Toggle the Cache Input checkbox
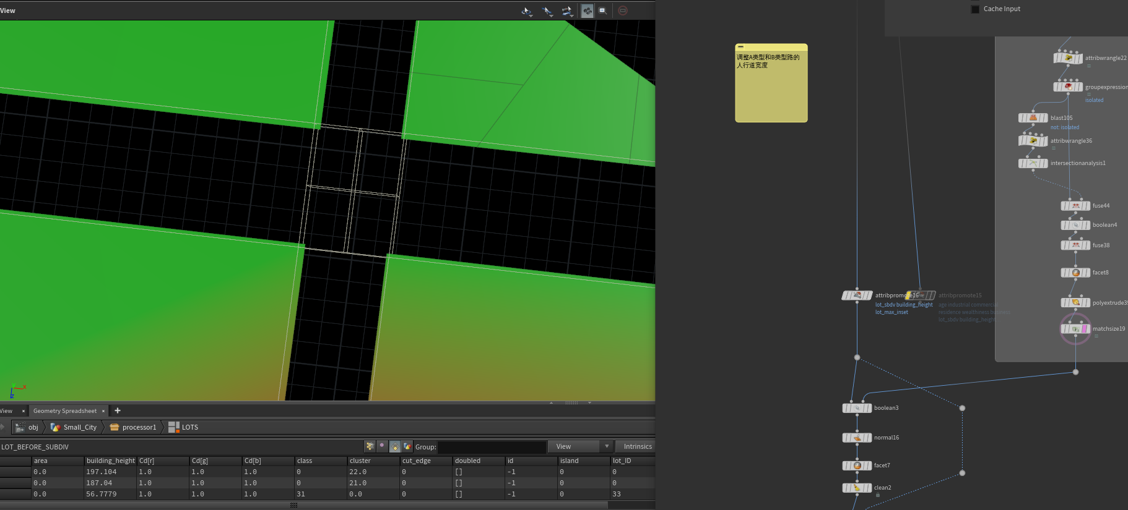Image resolution: width=1128 pixels, height=510 pixels. tap(975, 9)
